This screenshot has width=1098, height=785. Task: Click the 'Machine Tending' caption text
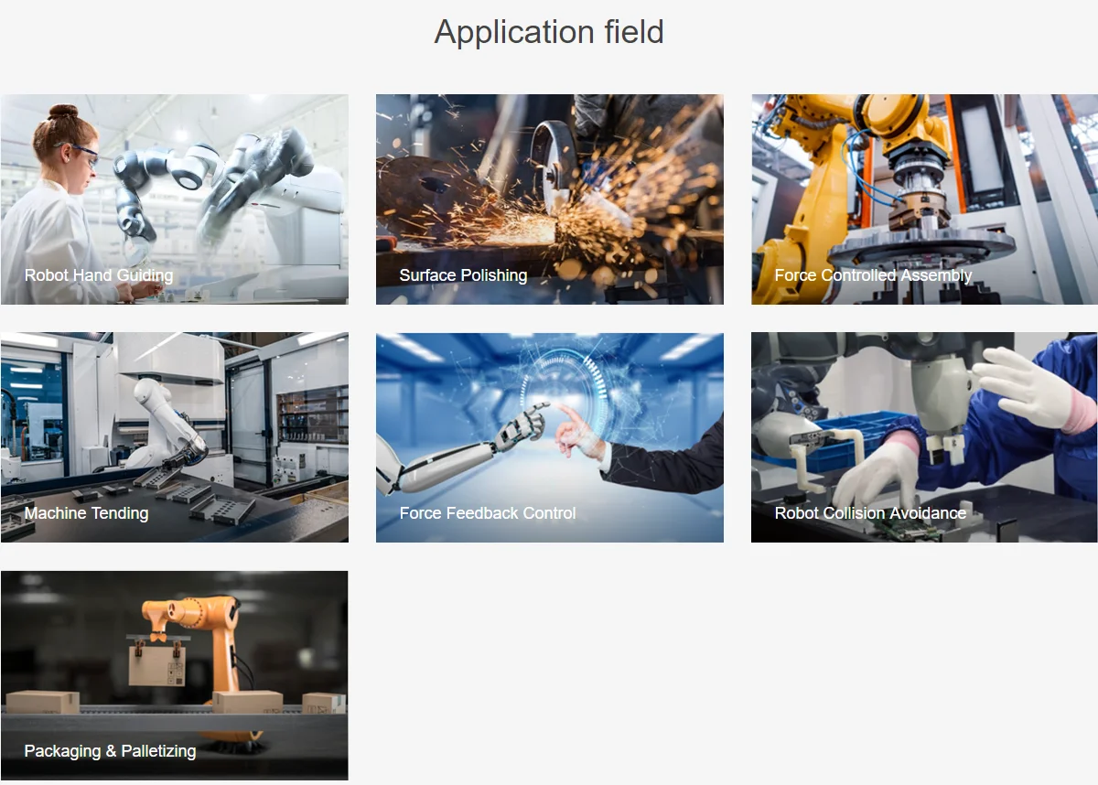87,513
